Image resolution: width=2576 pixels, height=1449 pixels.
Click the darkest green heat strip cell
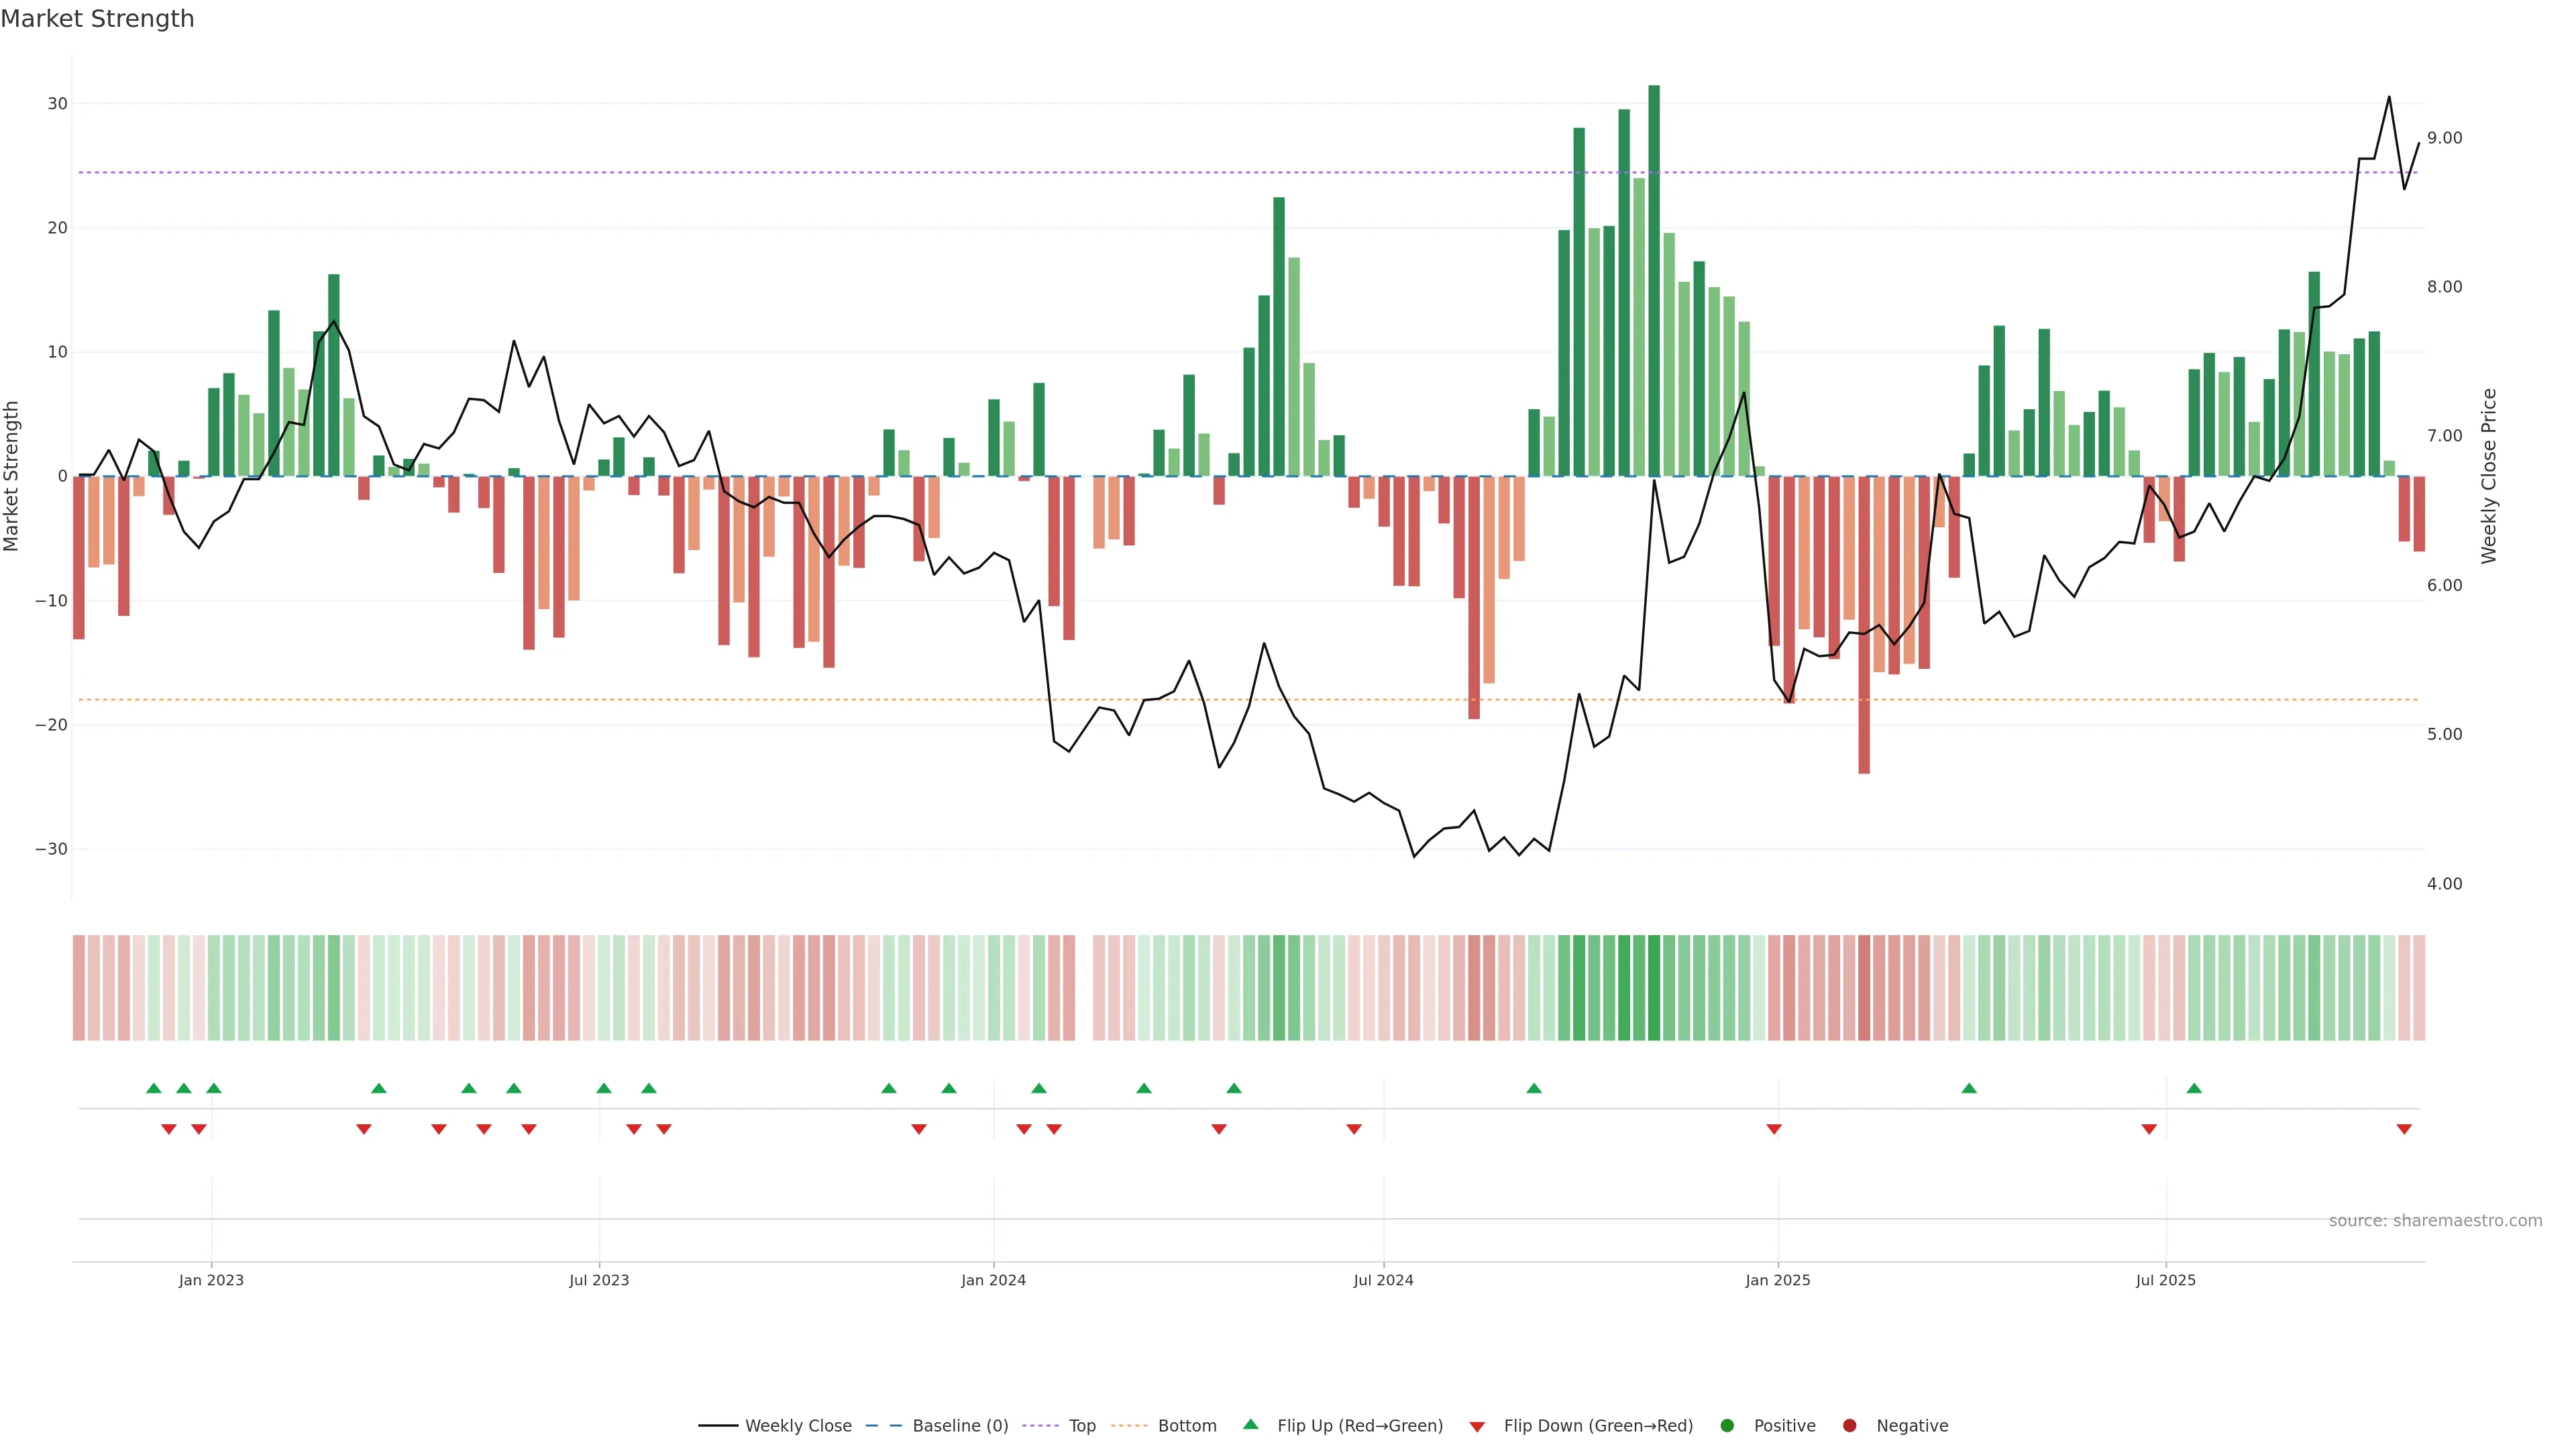tap(1654, 988)
